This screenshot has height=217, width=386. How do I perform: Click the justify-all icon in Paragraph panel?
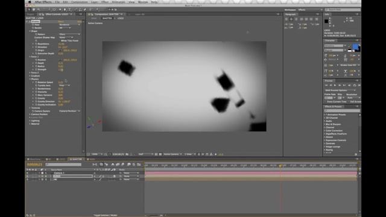[x=317, y=19]
